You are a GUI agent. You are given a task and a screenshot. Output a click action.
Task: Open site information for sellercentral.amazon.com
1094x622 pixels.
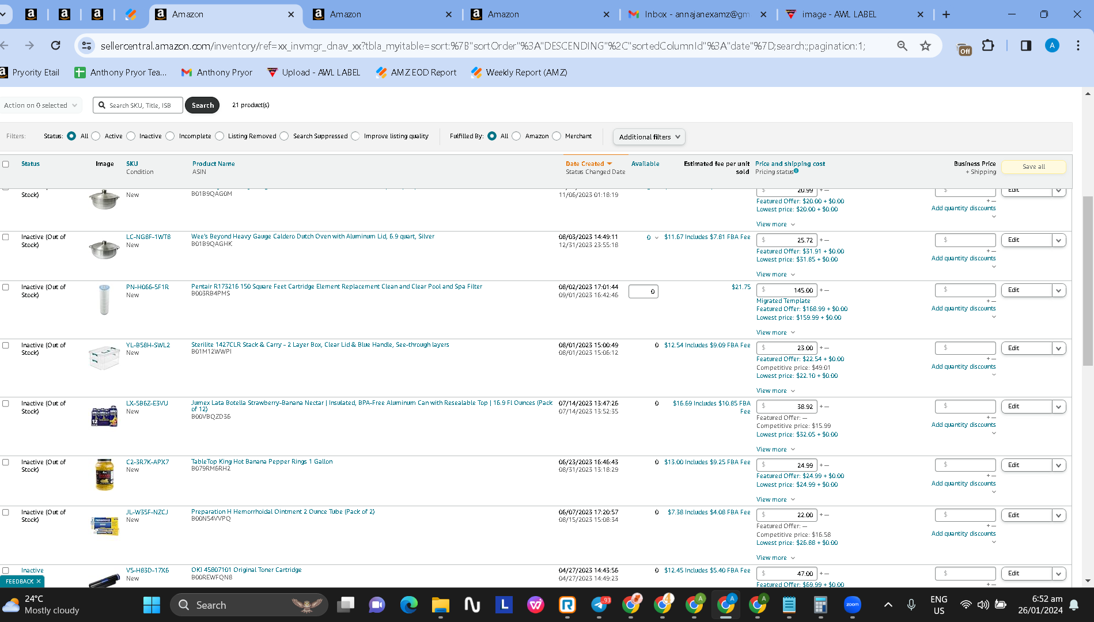(86, 45)
